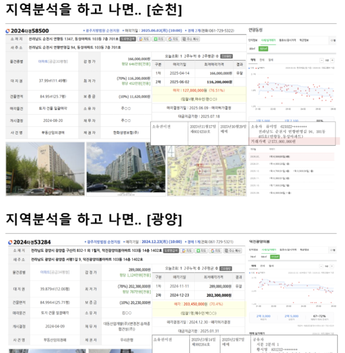Open the 동호수/공시가격 tab
Viewport: 345px width, 353px height.
point(286,41)
